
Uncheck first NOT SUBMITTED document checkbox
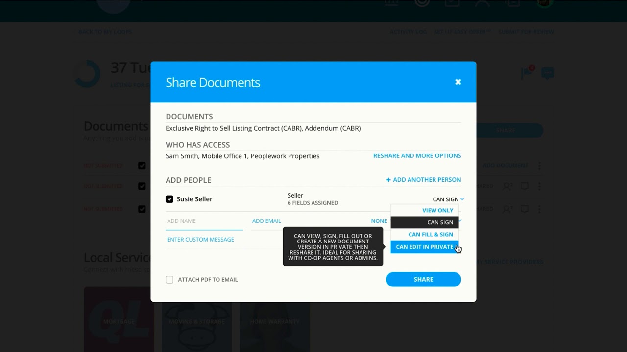(142, 166)
